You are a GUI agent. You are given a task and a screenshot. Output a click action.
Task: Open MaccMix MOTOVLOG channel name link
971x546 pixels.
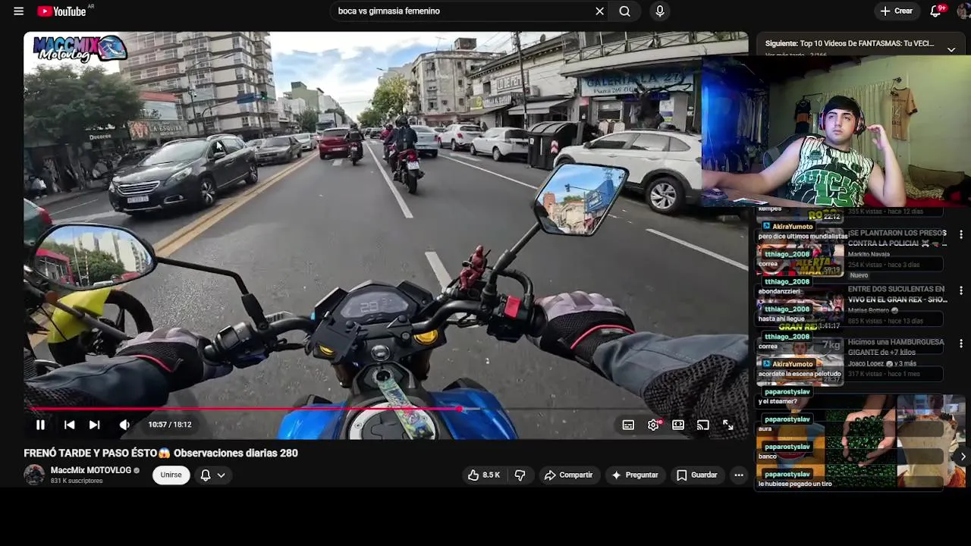91,470
